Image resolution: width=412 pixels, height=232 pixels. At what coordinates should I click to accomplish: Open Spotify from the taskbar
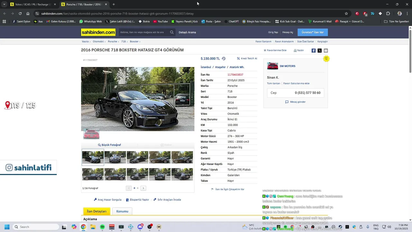click(x=102, y=227)
